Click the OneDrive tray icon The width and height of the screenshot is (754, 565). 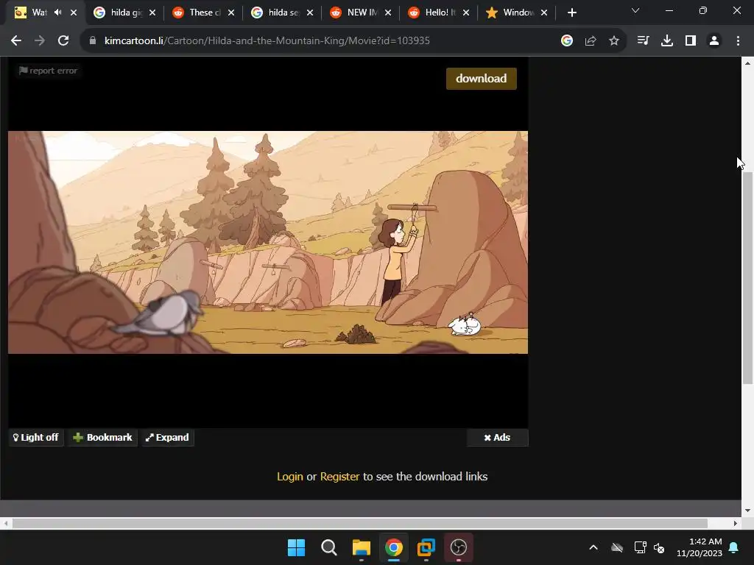(617, 547)
